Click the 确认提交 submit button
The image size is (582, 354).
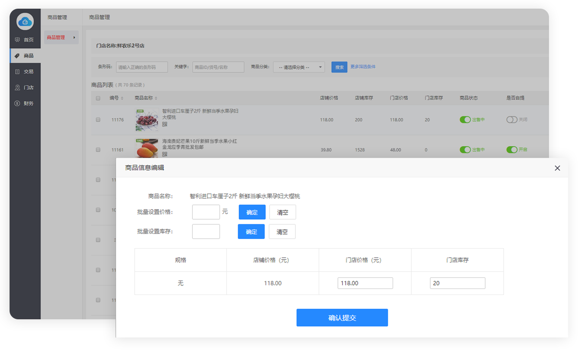click(342, 318)
